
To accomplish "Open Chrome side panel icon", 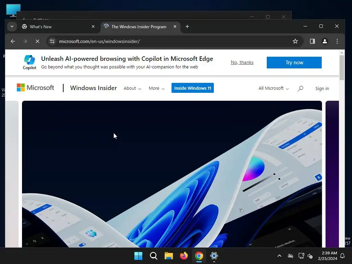I will click(312, 41).
